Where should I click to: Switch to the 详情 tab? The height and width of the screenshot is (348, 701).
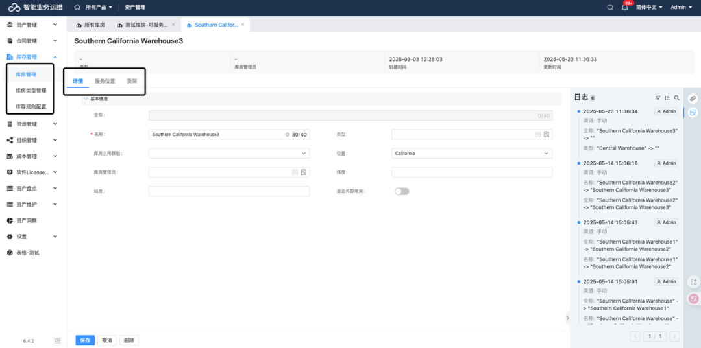(x=78, y=81)
